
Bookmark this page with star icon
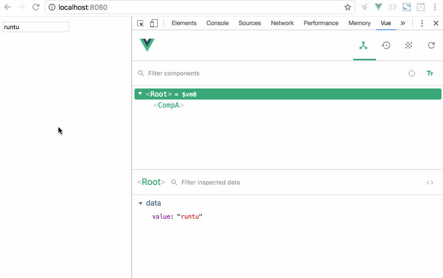click(x=348, y=8)
